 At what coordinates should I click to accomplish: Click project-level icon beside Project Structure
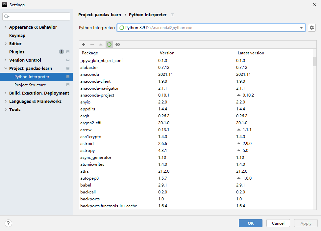pyautogui.click(x=68, y=85)
